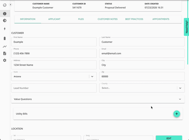Viewport: 189px width, 140px height.
Task: Focus the Last Name field
Action: [x=142, y=42]
